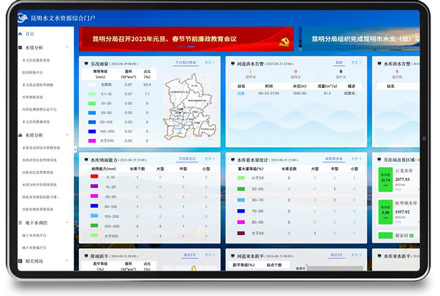Click the 相关网站 section icon
Screen dimensions: 440x296
coord(20,261)
